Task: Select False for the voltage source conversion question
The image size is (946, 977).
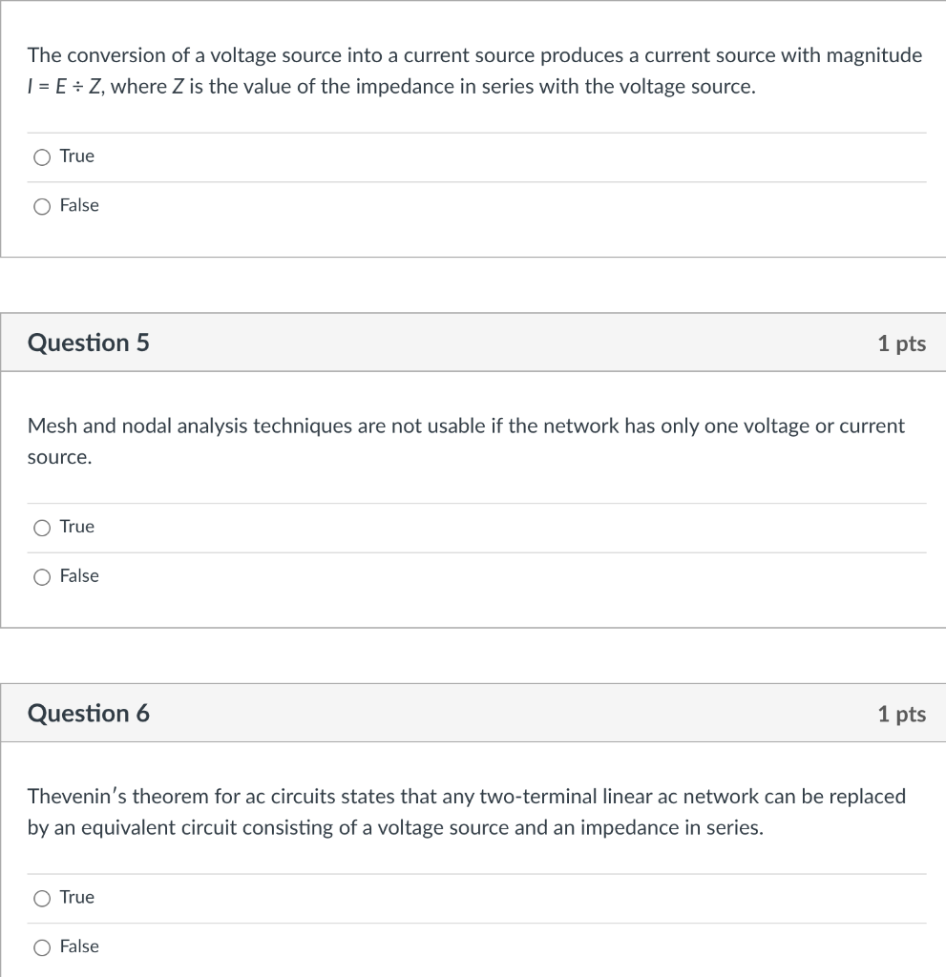Action: point(42,206)
